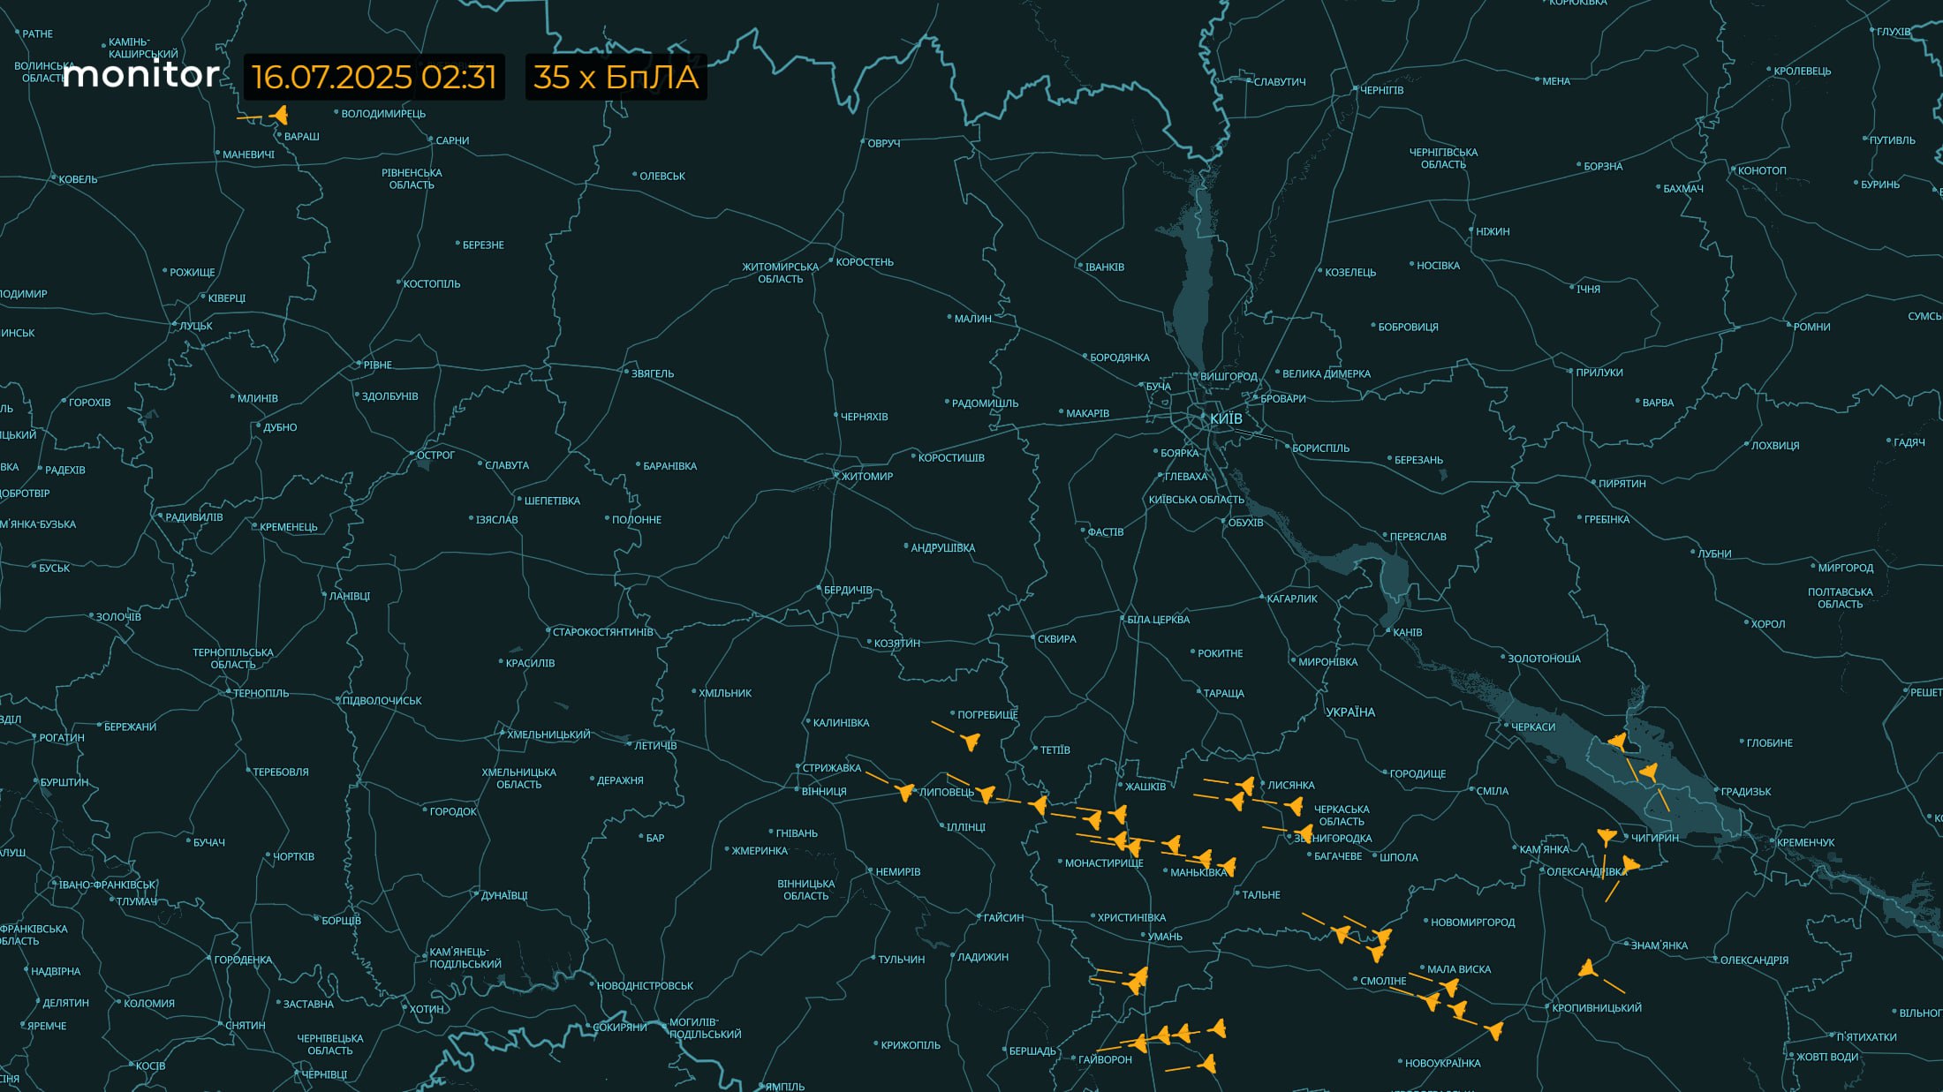Click the Тернопіль city label

tap(261, 694)
